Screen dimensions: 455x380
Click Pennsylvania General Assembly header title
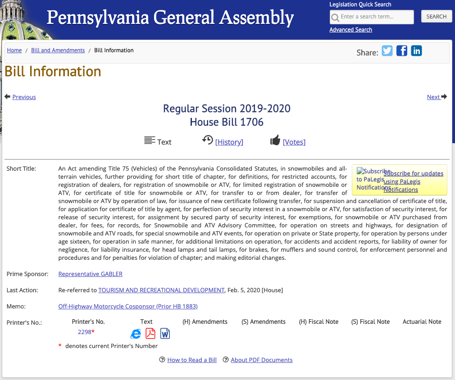click(170, 18)
